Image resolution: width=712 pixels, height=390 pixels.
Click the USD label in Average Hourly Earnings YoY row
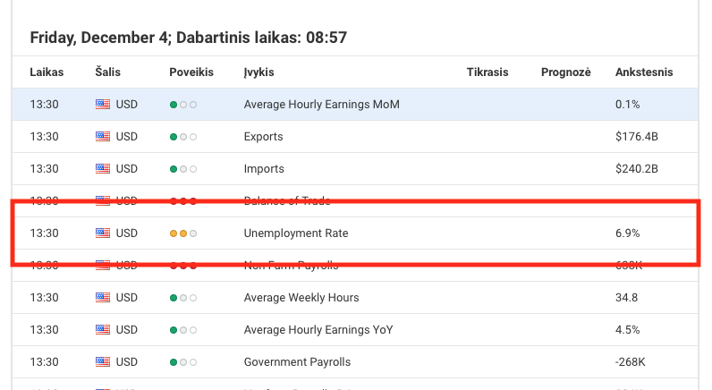pyautogui.click(x=127, y=330)
